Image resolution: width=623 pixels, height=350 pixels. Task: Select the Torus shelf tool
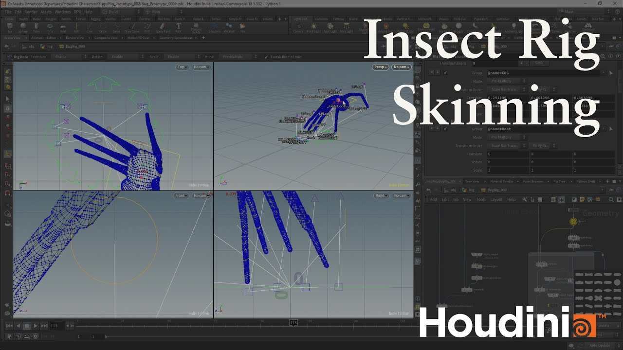pos(50,27)
